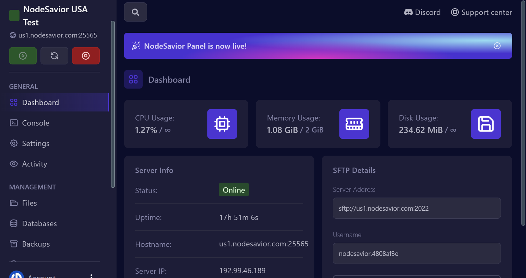Viewport: 526px width, 278px height.
Task: Dismiss the NodeSavior Panel live banner
Action: click(x=497, y=46)
